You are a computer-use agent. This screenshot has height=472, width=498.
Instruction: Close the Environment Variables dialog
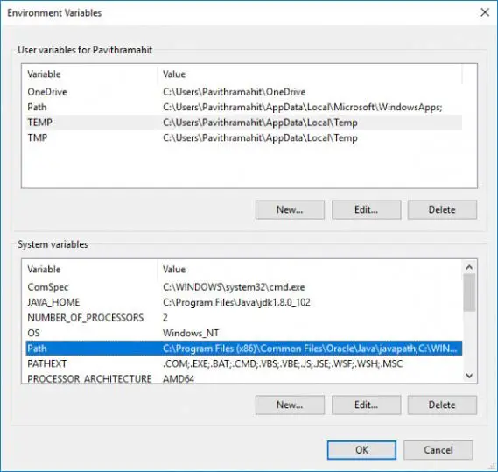(x=485, y=12)
